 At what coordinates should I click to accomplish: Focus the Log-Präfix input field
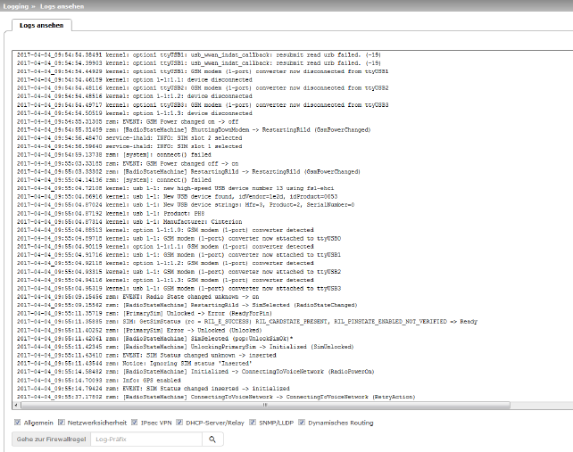click(x=146, y=440)
